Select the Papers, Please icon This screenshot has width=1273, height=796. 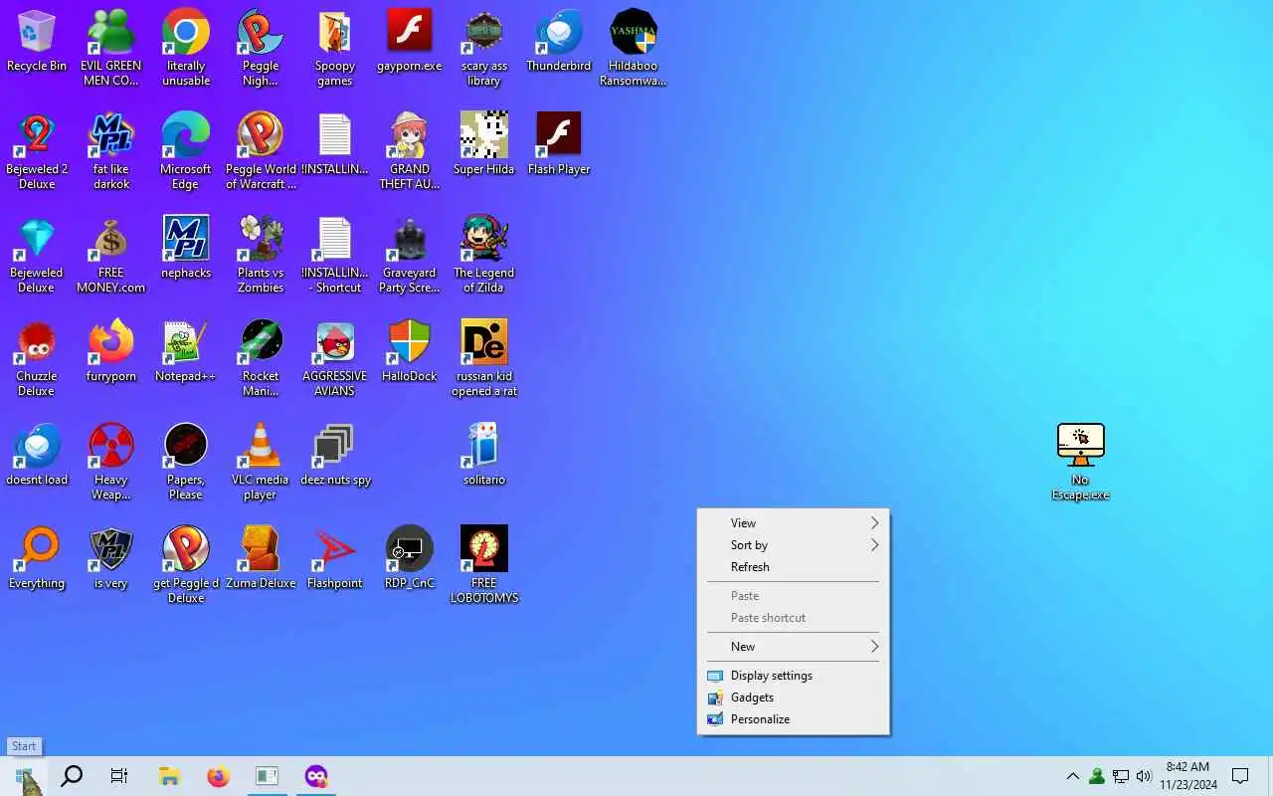(186, 462)
